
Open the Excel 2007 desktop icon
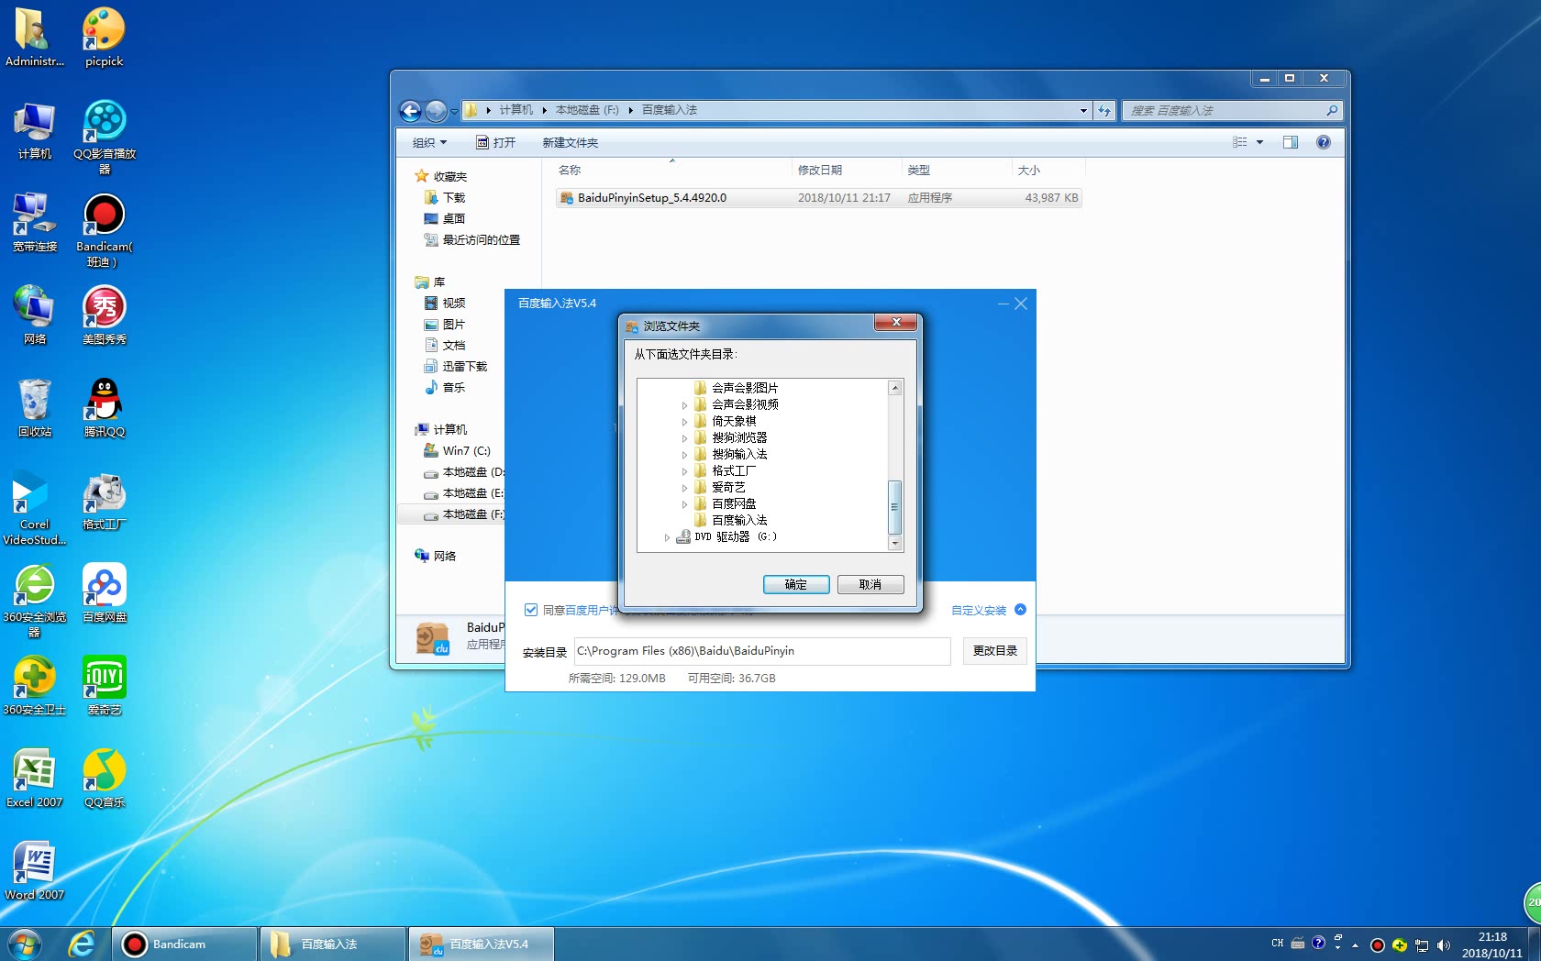click(x=35, y=779)
